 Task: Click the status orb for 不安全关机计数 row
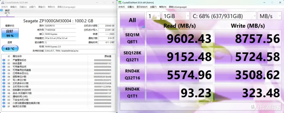pos(4,100)
